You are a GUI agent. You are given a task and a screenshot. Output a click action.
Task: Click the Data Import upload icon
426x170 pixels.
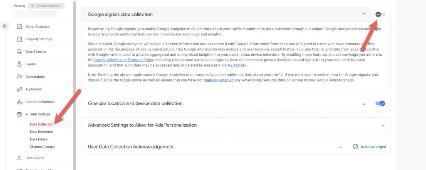19,158
